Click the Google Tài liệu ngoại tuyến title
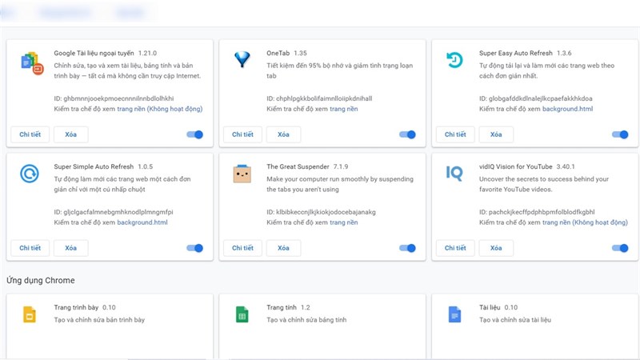This screenshot has width=640, height=360. pos(94,53)
